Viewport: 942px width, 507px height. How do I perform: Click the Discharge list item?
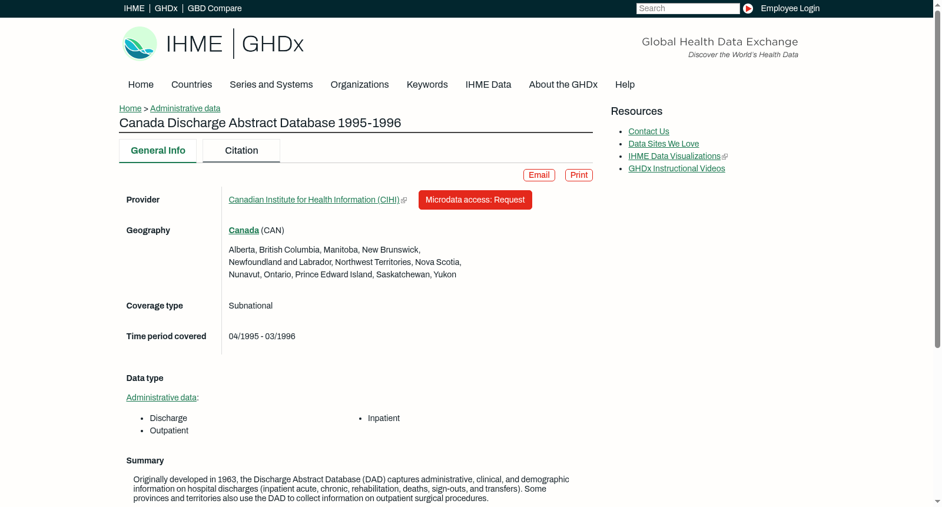(168, 419)
